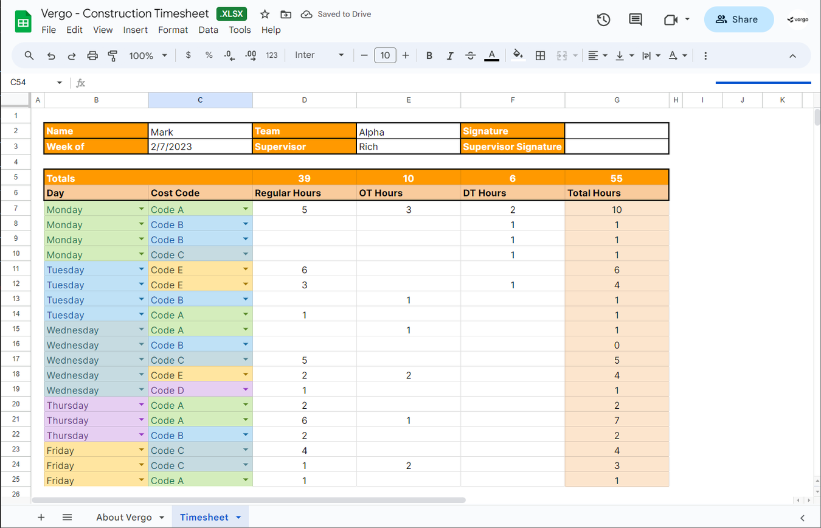This screenshot has height=528, width=821.
Task: Open the View menu
Action: [x=103, y=30]
